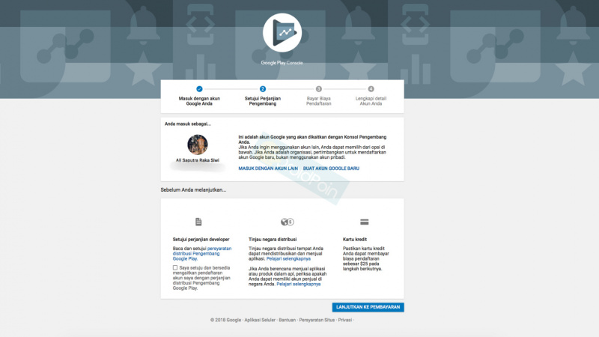Open the Google Play developer distribution terms link
This screenshot has height=337, width=599.
coord(201,254)
